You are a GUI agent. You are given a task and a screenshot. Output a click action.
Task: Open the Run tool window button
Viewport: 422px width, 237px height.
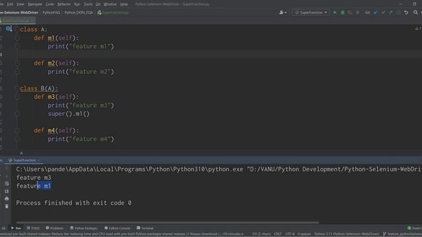click(x=16, y=228)
